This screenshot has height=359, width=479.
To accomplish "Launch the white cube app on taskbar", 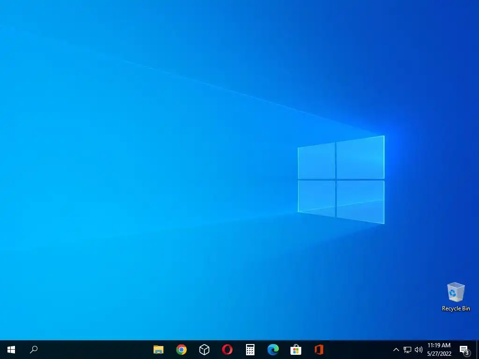I will 204,350.
